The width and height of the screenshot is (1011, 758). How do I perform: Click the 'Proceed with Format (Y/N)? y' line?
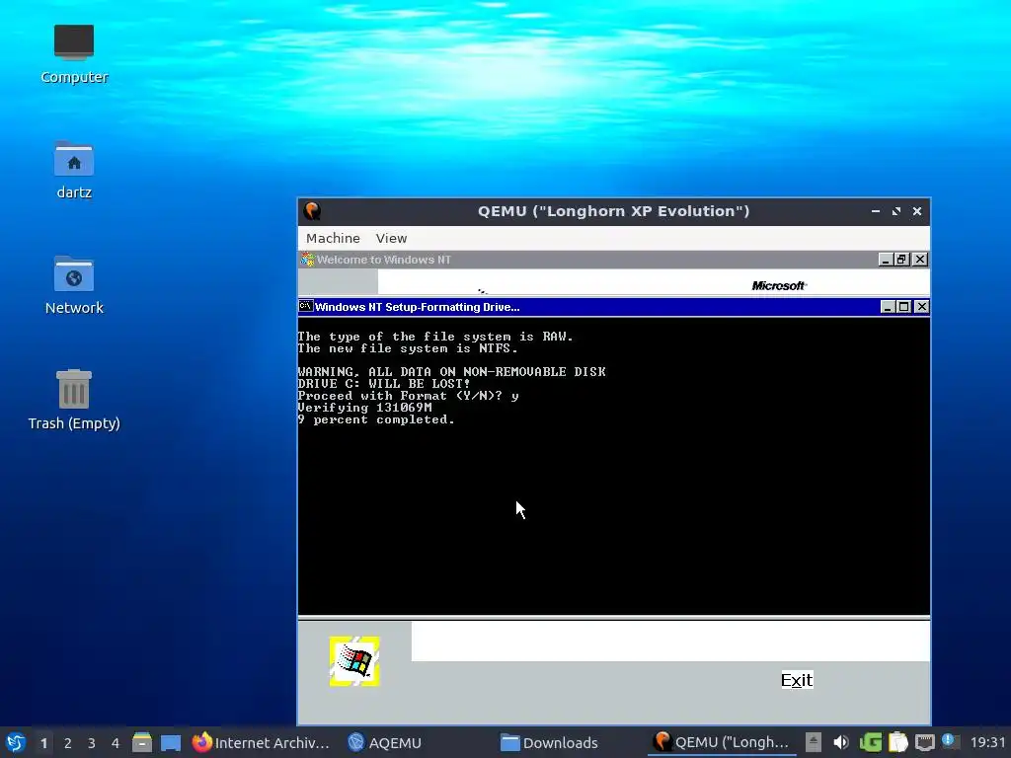point(408,396)
